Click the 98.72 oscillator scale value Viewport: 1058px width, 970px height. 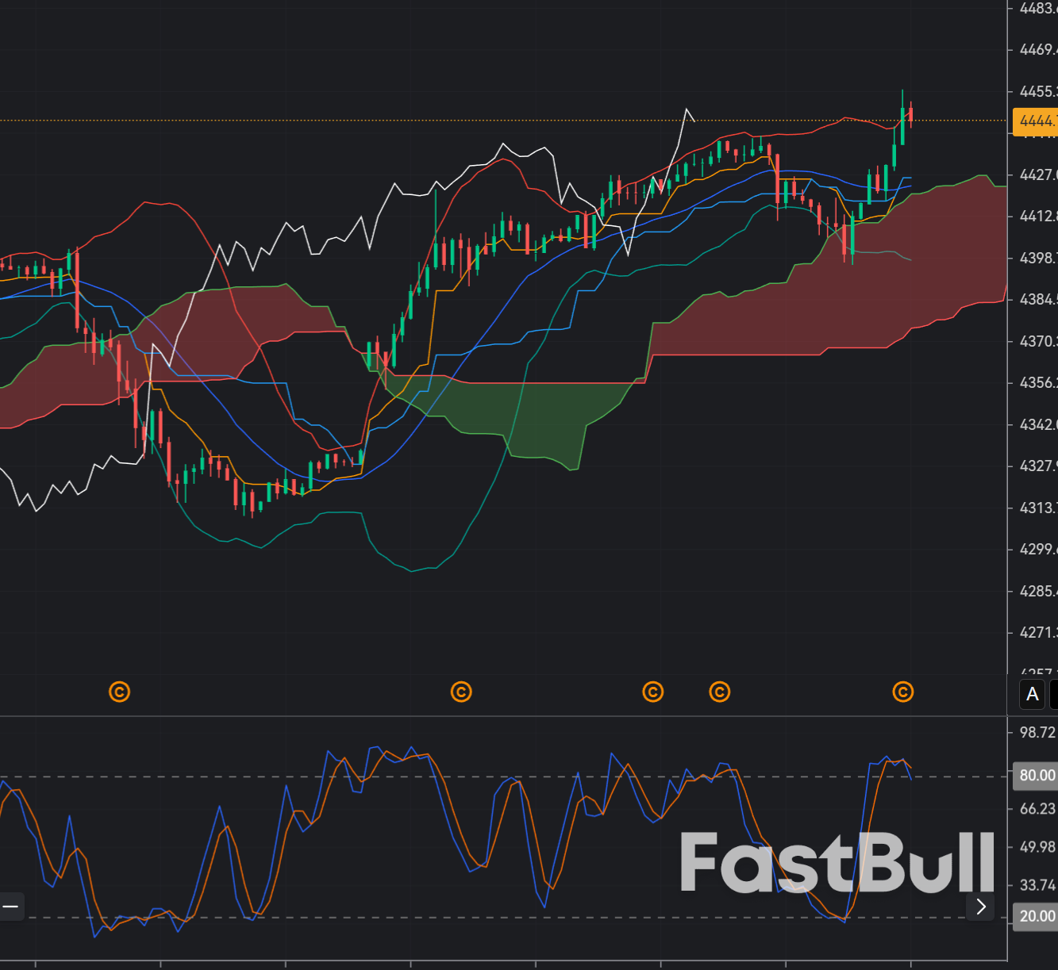1037,733
